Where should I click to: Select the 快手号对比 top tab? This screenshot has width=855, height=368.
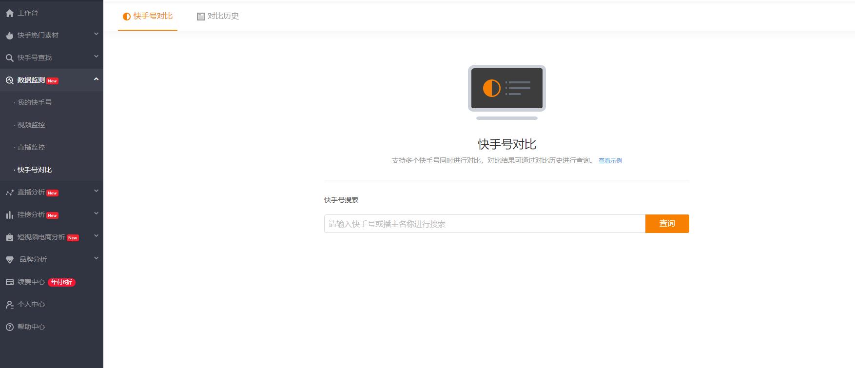click(x=148, y=16)
